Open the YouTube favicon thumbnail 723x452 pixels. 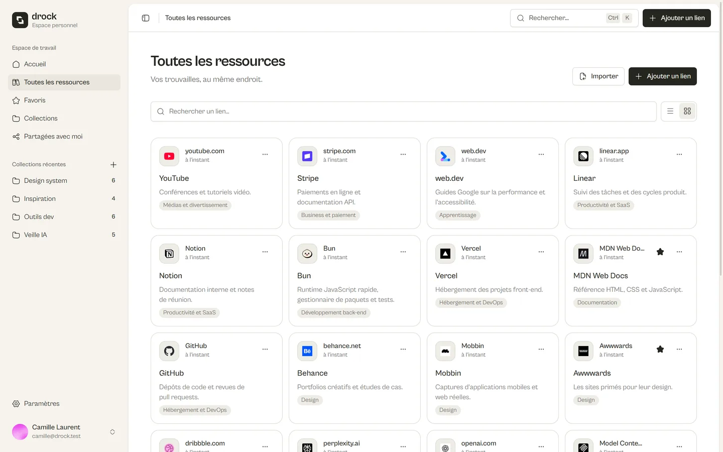(x=169, y=156)
